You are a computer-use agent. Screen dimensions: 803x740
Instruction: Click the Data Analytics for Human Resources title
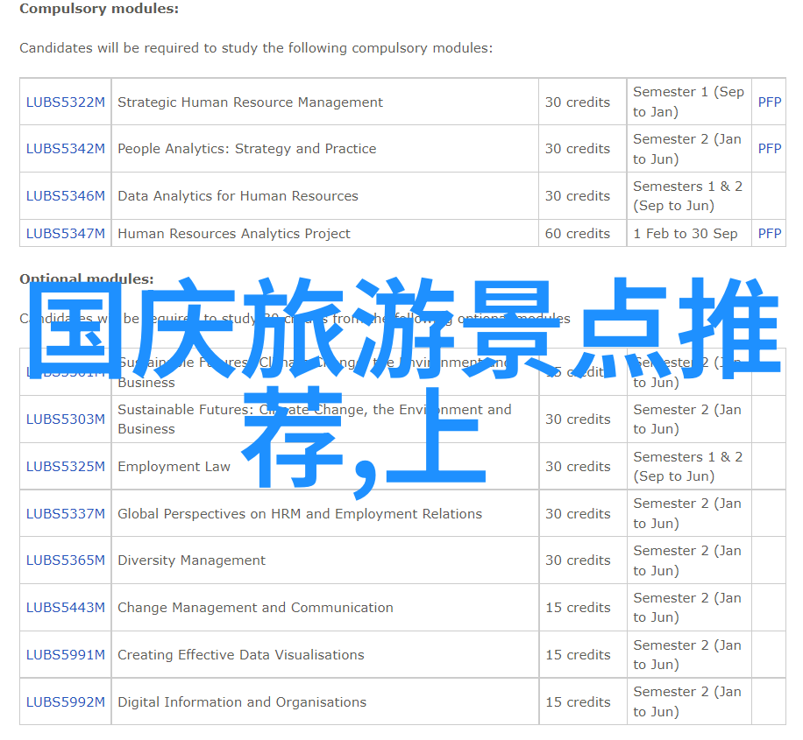click(x=238, y=196)
